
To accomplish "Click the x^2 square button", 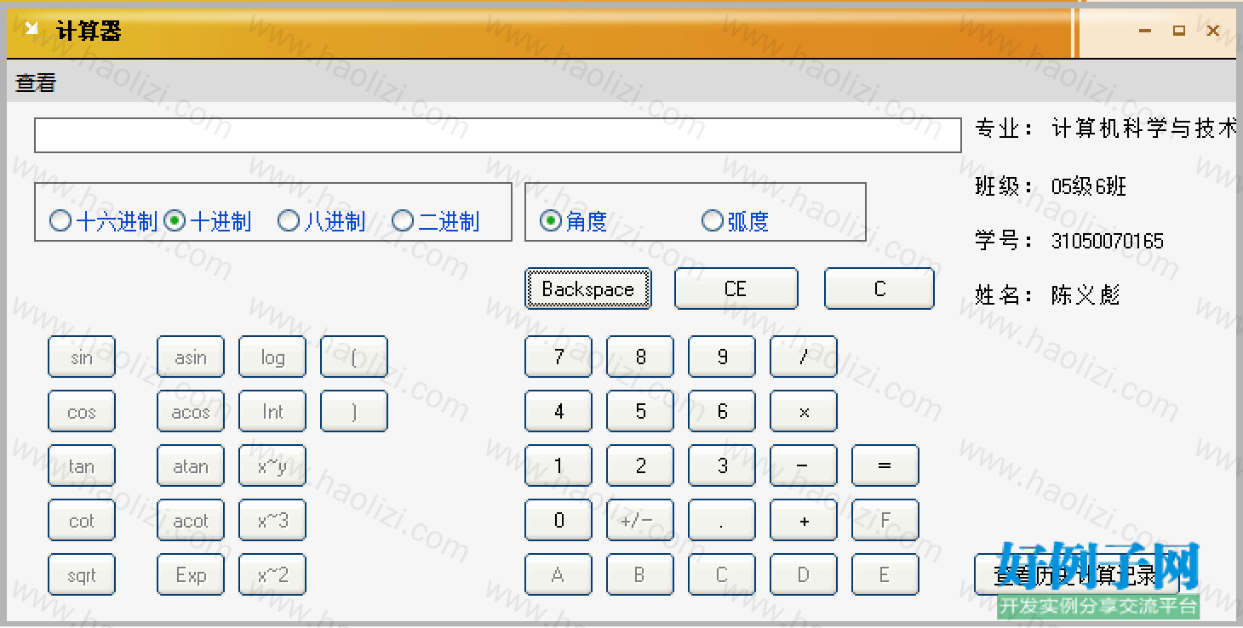I will click(272, 574).
